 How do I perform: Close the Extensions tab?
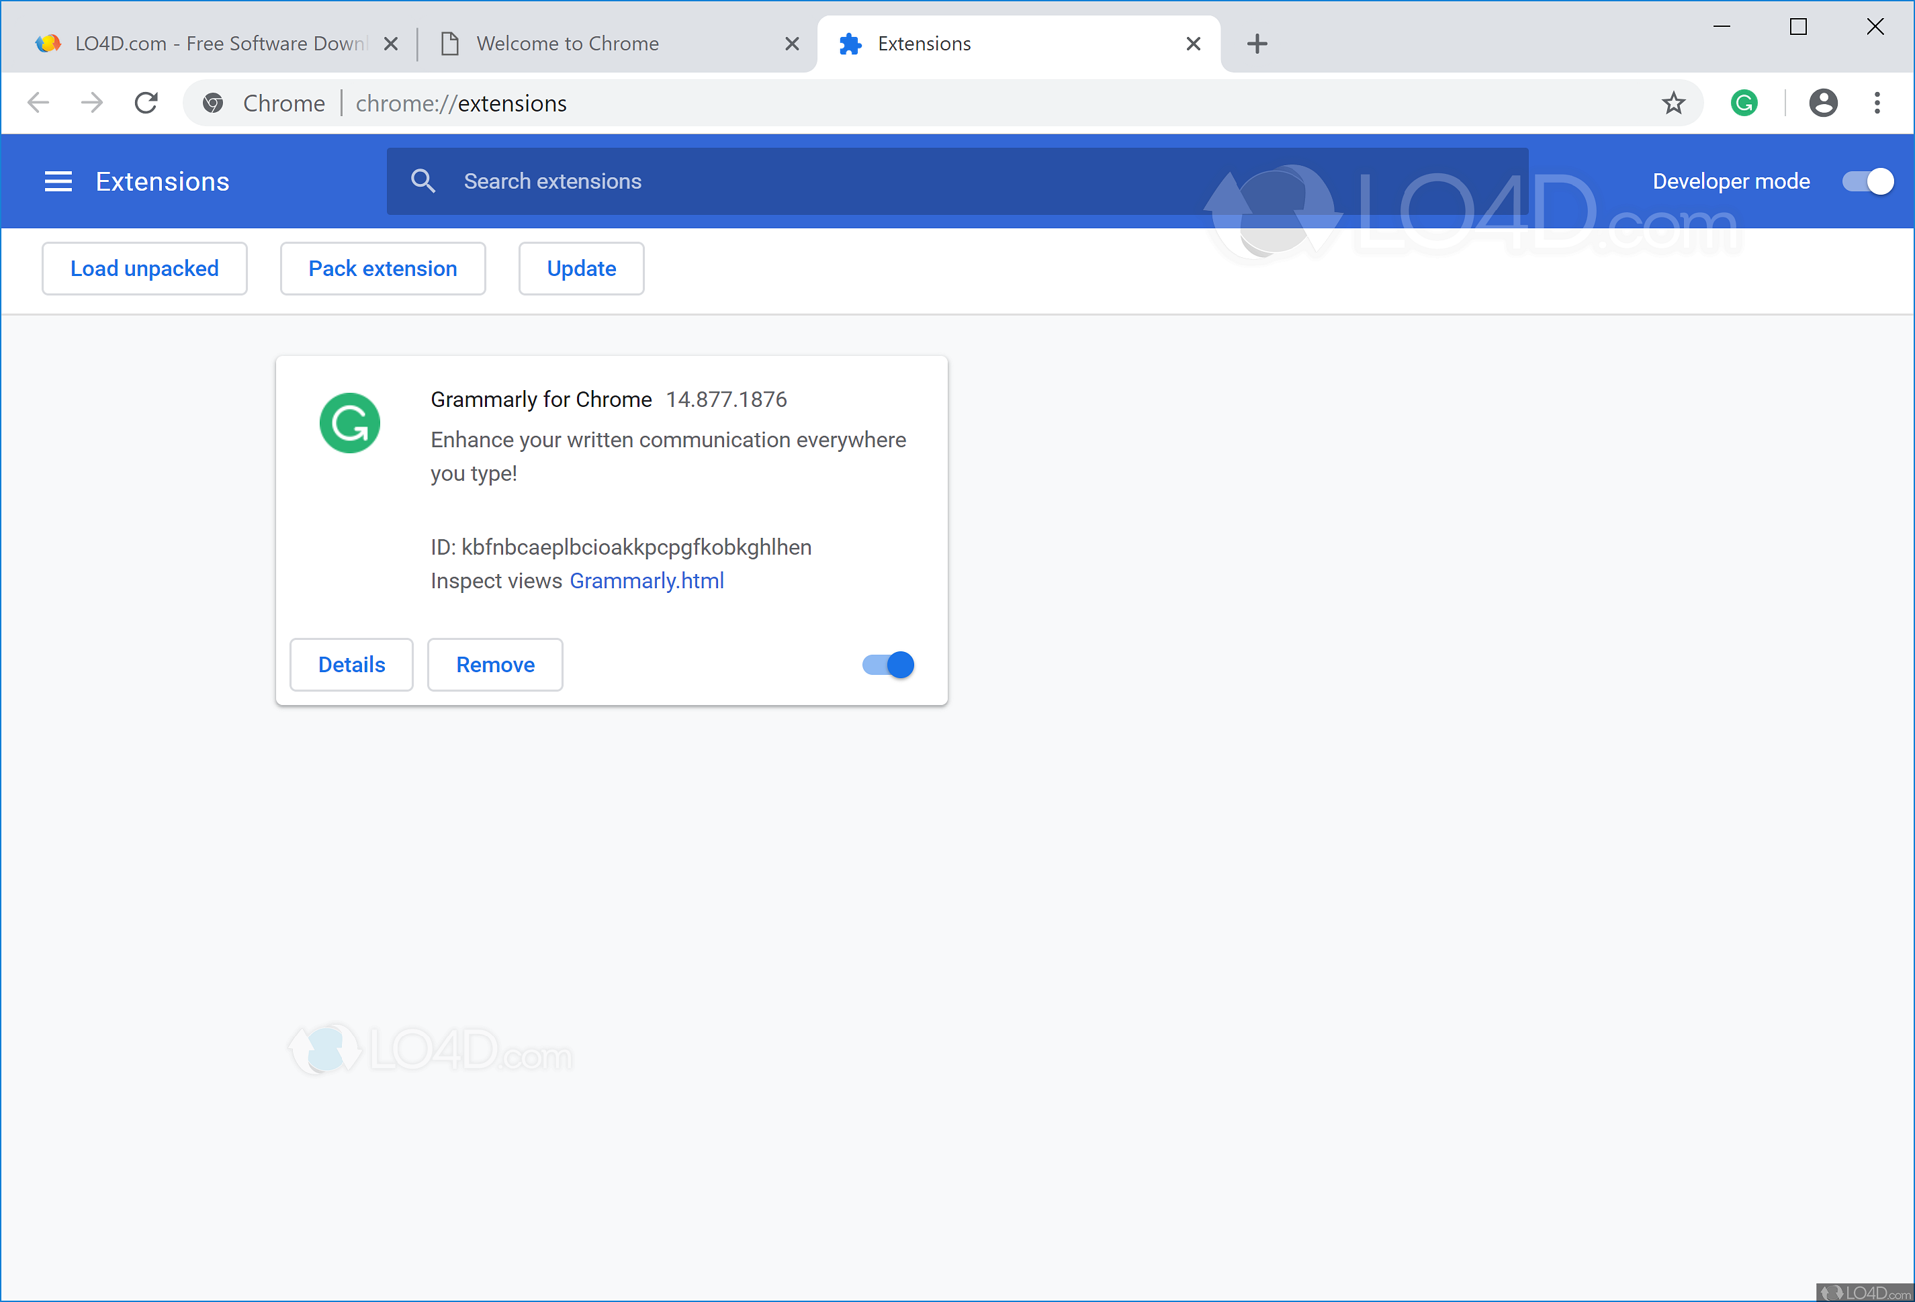coord(1193,44)
